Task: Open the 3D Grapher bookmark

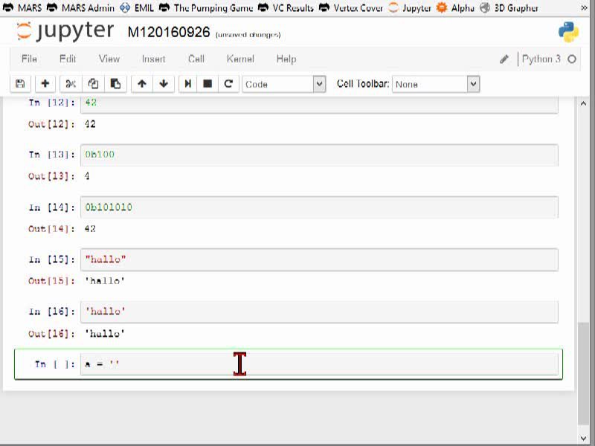Action: click(509, 7)
